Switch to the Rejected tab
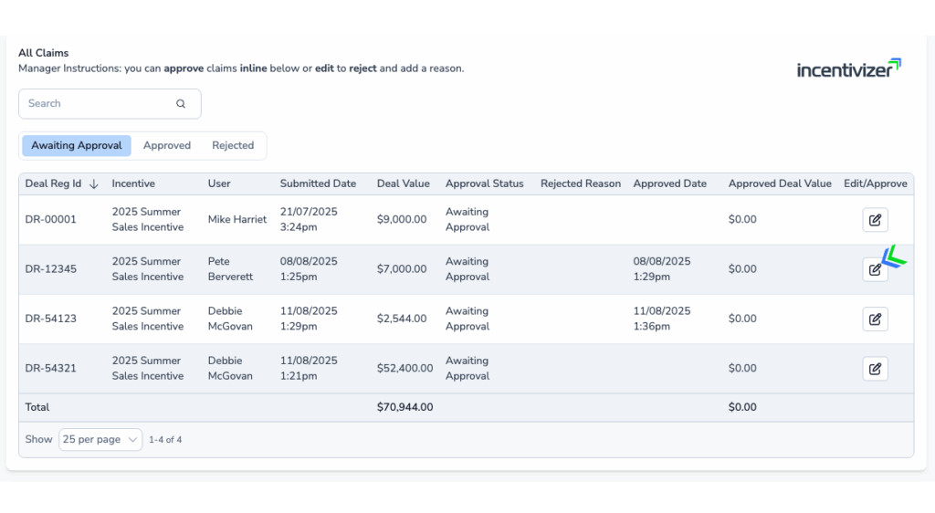This screenshot has height=513, width=935. pyautogui.click(x=233, y=146)
